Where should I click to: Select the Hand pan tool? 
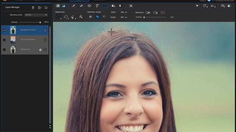pyautogui.click(x=229, y=6)
